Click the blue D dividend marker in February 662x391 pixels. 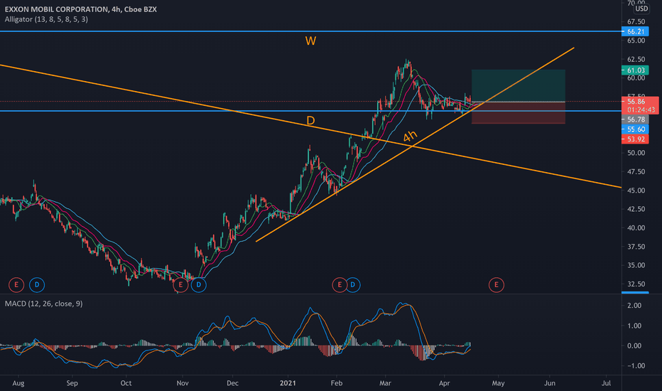pos(353,285)
